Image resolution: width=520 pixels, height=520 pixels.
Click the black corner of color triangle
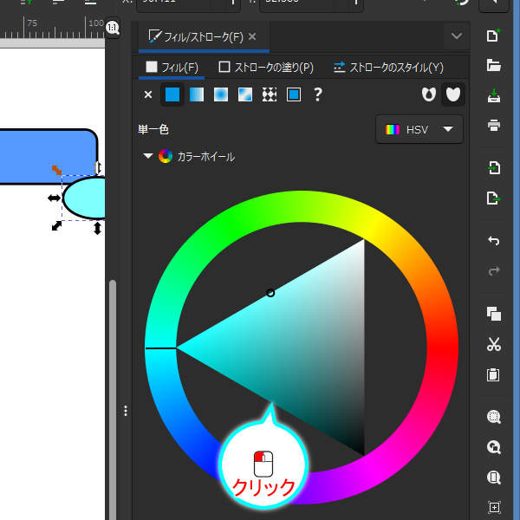(362, 451)
